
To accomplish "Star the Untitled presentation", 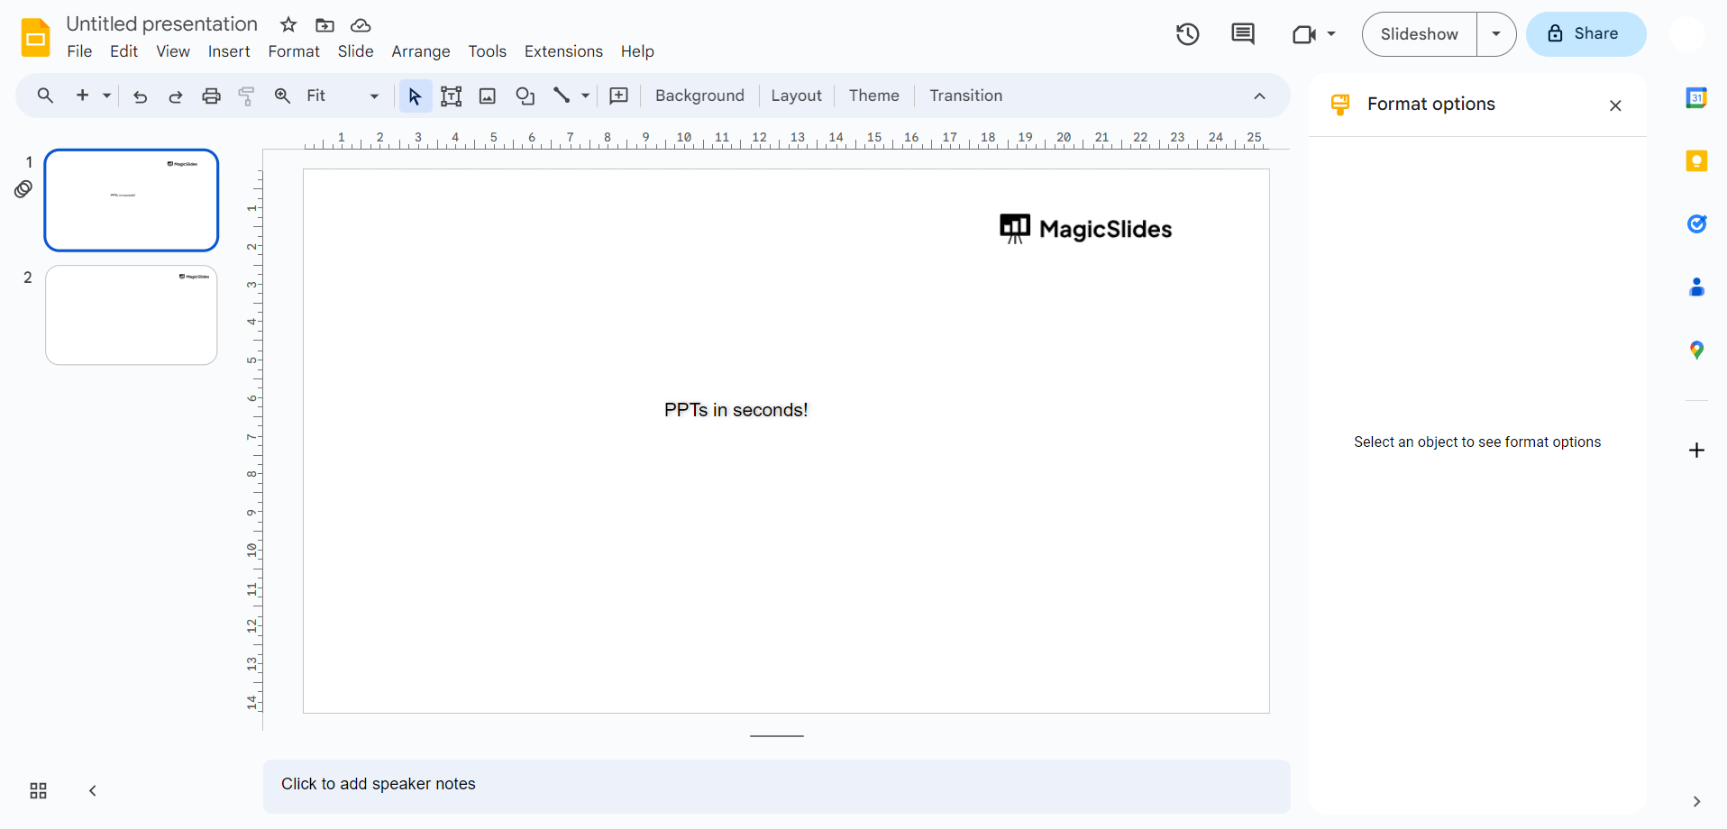I will coord(288,25).
